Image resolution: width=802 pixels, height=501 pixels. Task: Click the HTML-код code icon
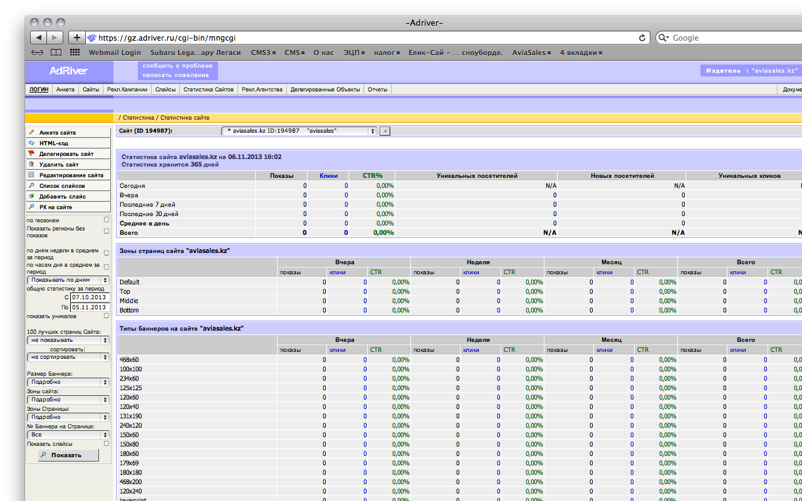pos(31,143)
